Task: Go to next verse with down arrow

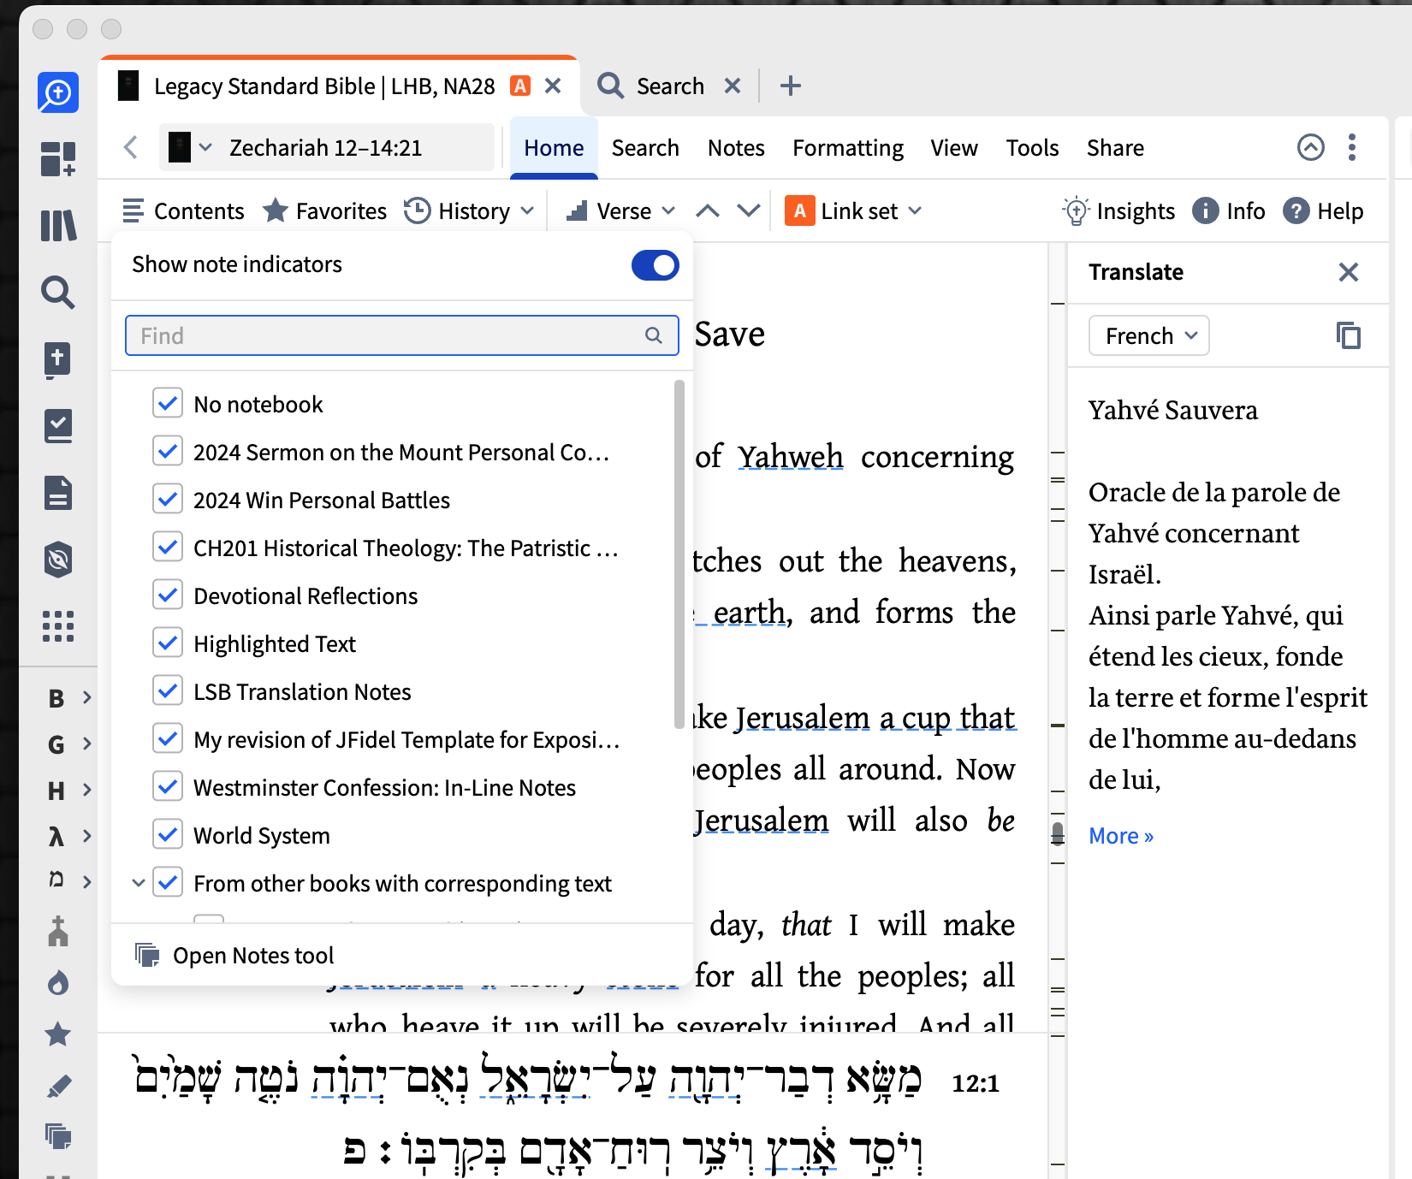Action: pos(749,210)
